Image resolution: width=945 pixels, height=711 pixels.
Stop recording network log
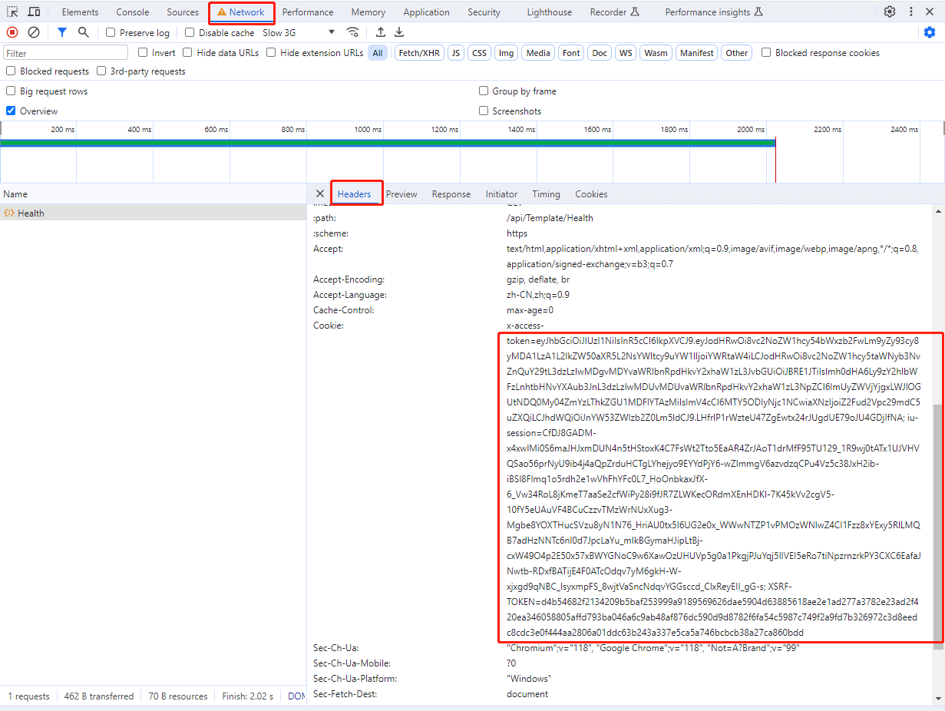[x=12, y=32]
